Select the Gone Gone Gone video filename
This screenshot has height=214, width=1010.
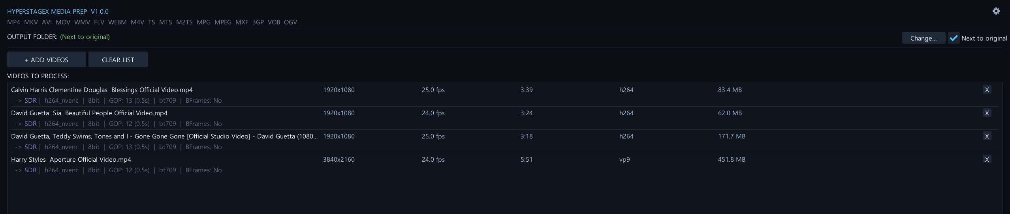point(164,137)
